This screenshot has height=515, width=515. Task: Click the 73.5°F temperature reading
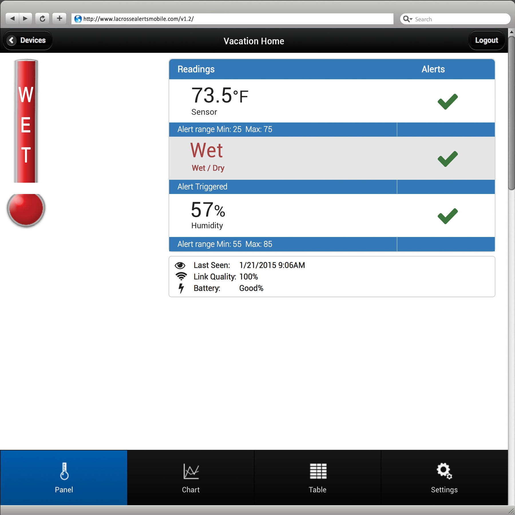(x=220, y=96)
